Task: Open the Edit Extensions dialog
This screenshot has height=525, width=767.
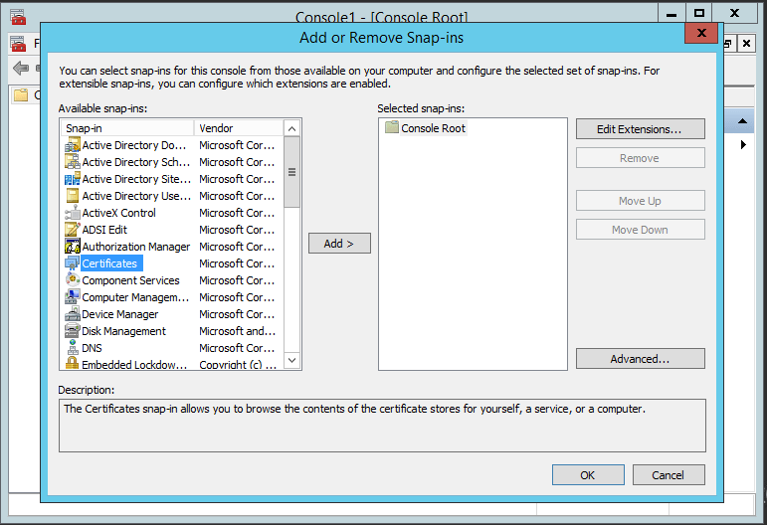Action: coord(640,129)
